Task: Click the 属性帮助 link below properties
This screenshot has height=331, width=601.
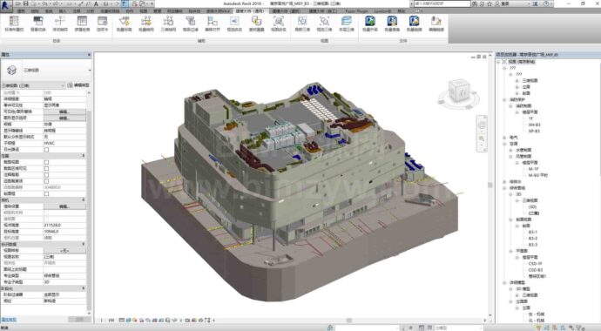Action: click(x=9, y=320)
